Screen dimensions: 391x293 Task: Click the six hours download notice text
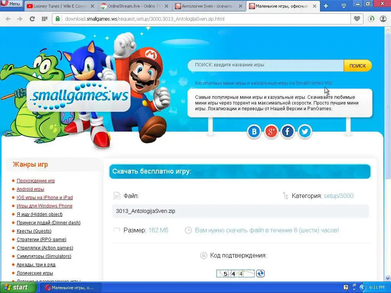pos(267,230)
